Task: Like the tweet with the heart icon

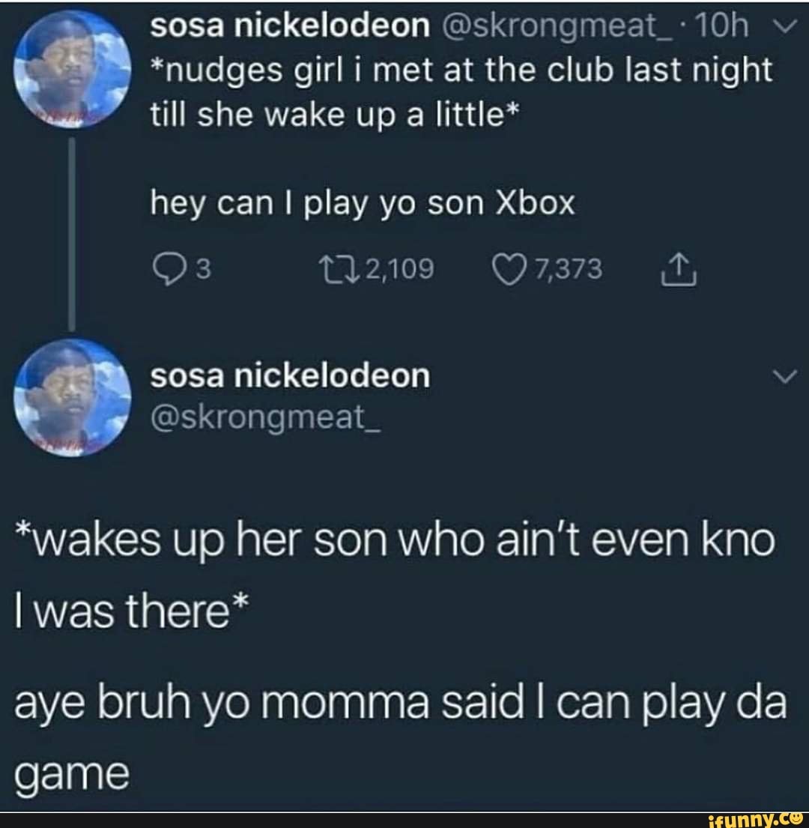Action: pyautogui.click(x=510, y=270)
